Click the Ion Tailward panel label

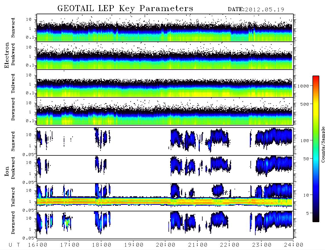tap(13, 197)
